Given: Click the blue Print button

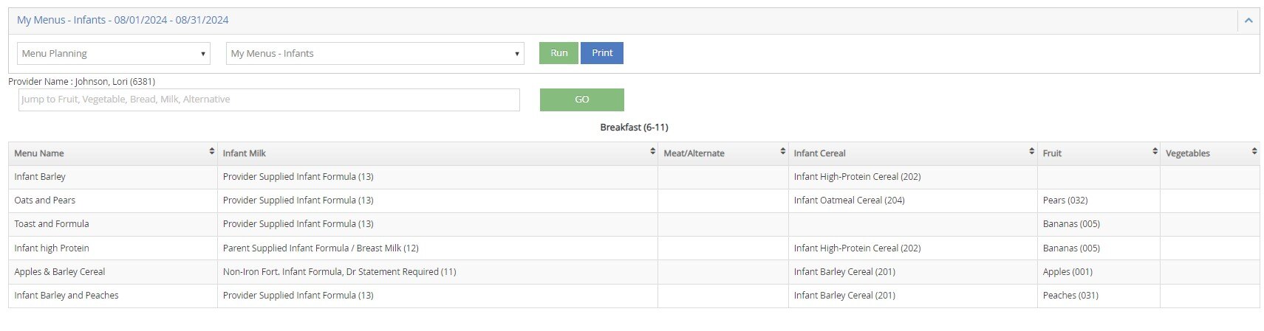Looking at the screenshot, I should [602, 53].
